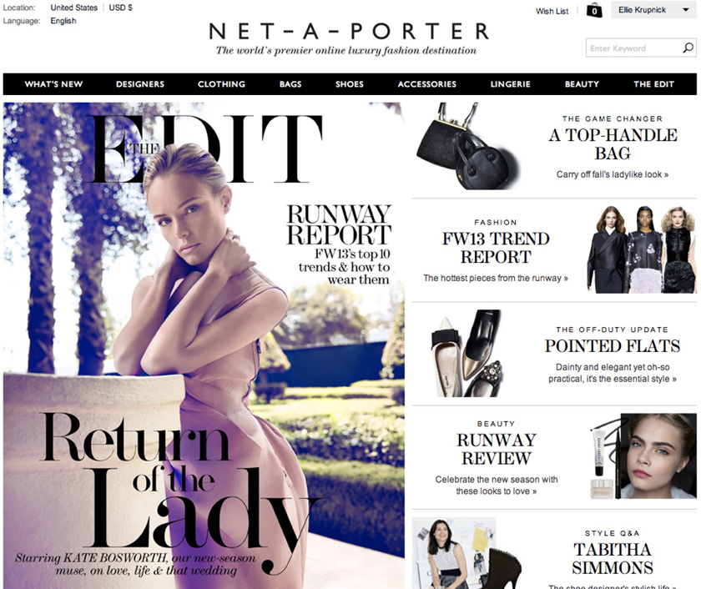Open Carry off fall's ladylike look link
Image resolution: width=701 pixels, height=589 pixels.
click(x=612, y=174)
